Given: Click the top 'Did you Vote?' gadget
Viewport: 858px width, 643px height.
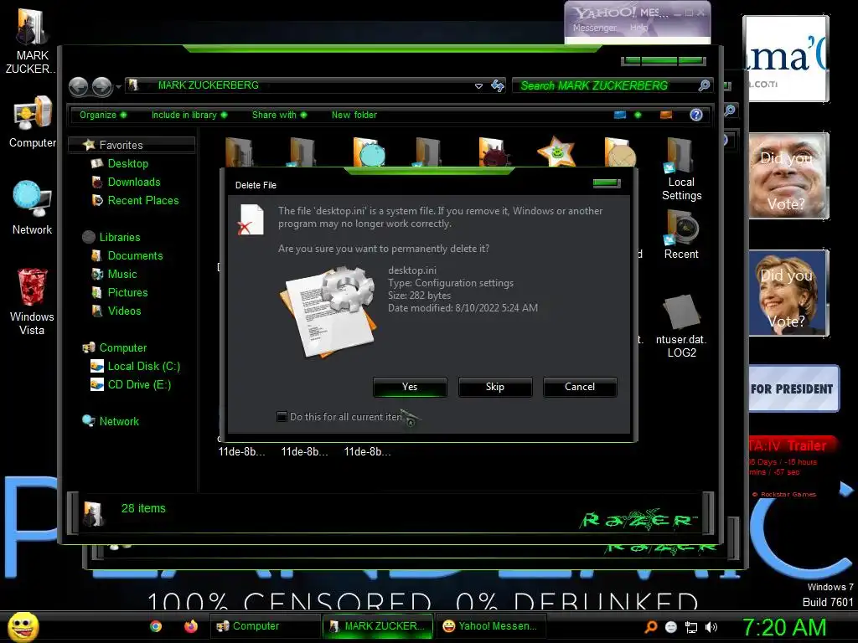Looking at the screenshot, I should click(x=788, y=176).
